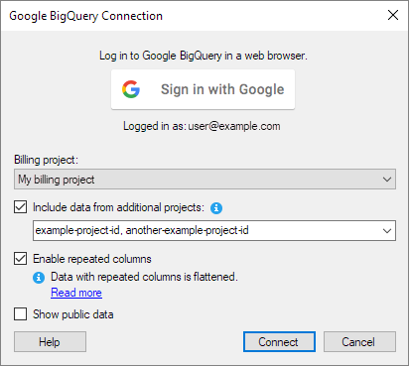
Task: Click info icon next to flattened data note
Action: click(39, 278)
